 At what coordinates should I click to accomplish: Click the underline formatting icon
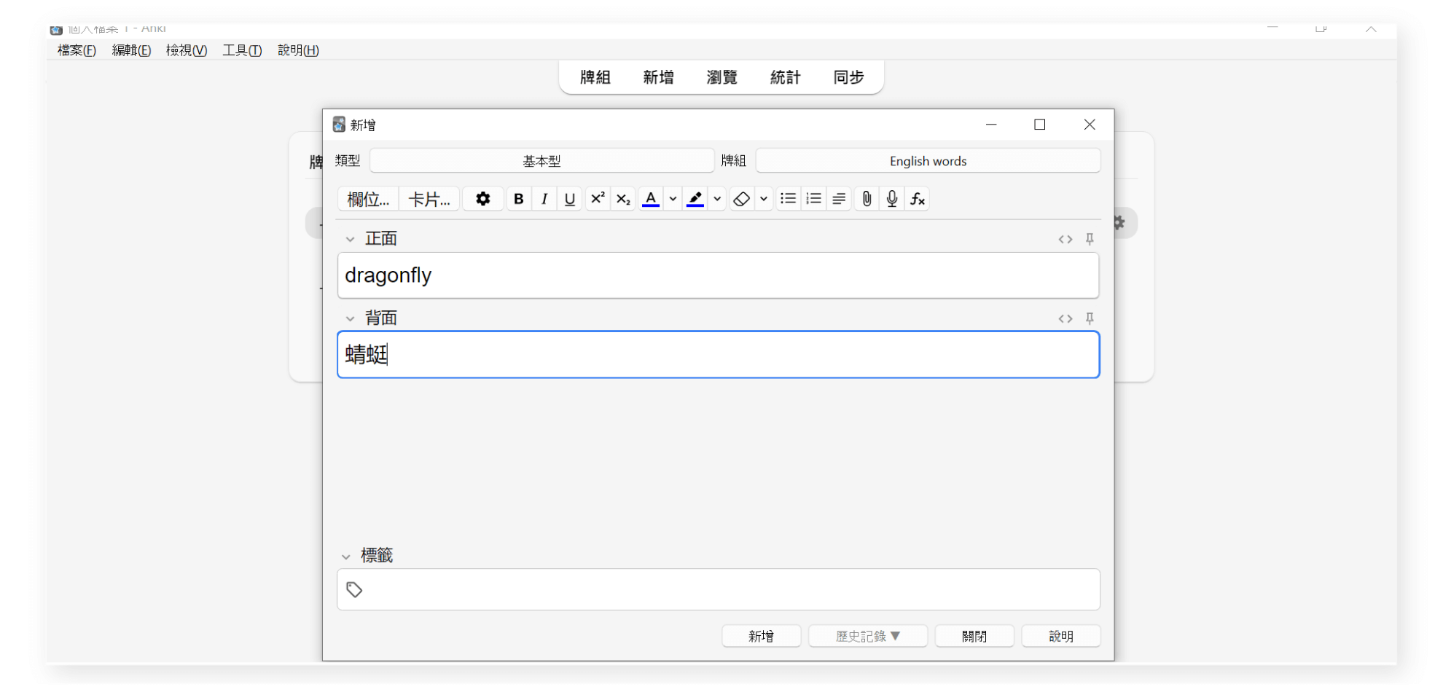(x=569, y=199)
